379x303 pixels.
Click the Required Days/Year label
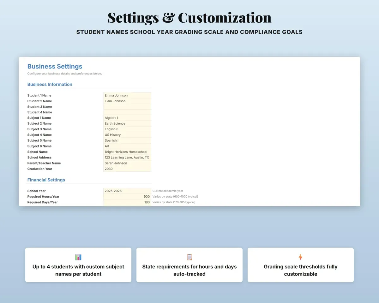click(x=42, y=202)
